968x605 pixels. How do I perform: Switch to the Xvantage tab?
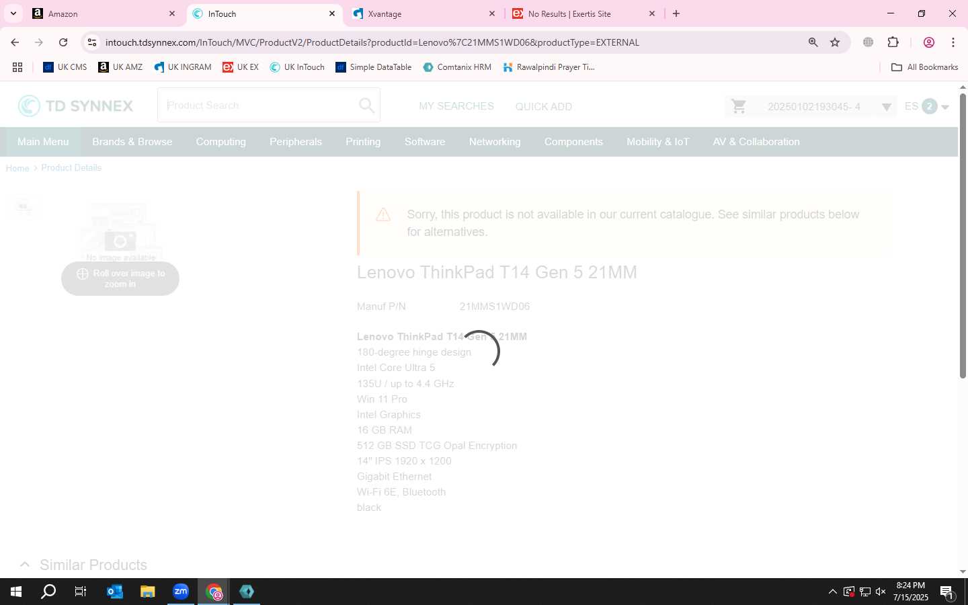point(425,13)
